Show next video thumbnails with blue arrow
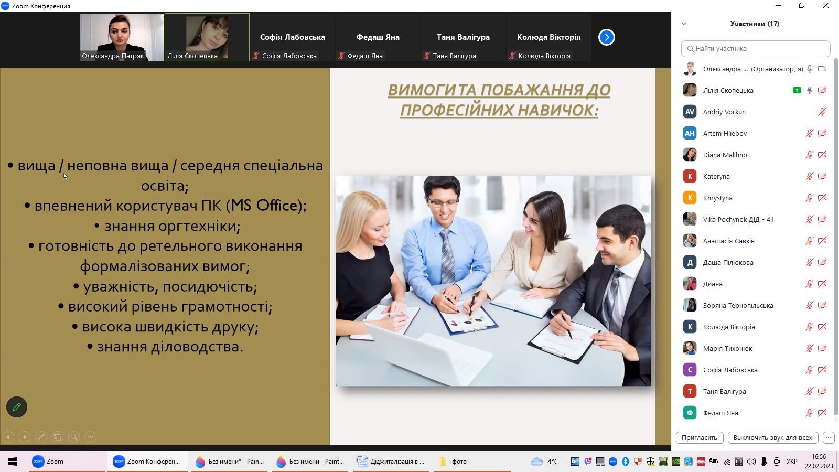This screenshot has height=472, width=839. (x=607, y=37)
